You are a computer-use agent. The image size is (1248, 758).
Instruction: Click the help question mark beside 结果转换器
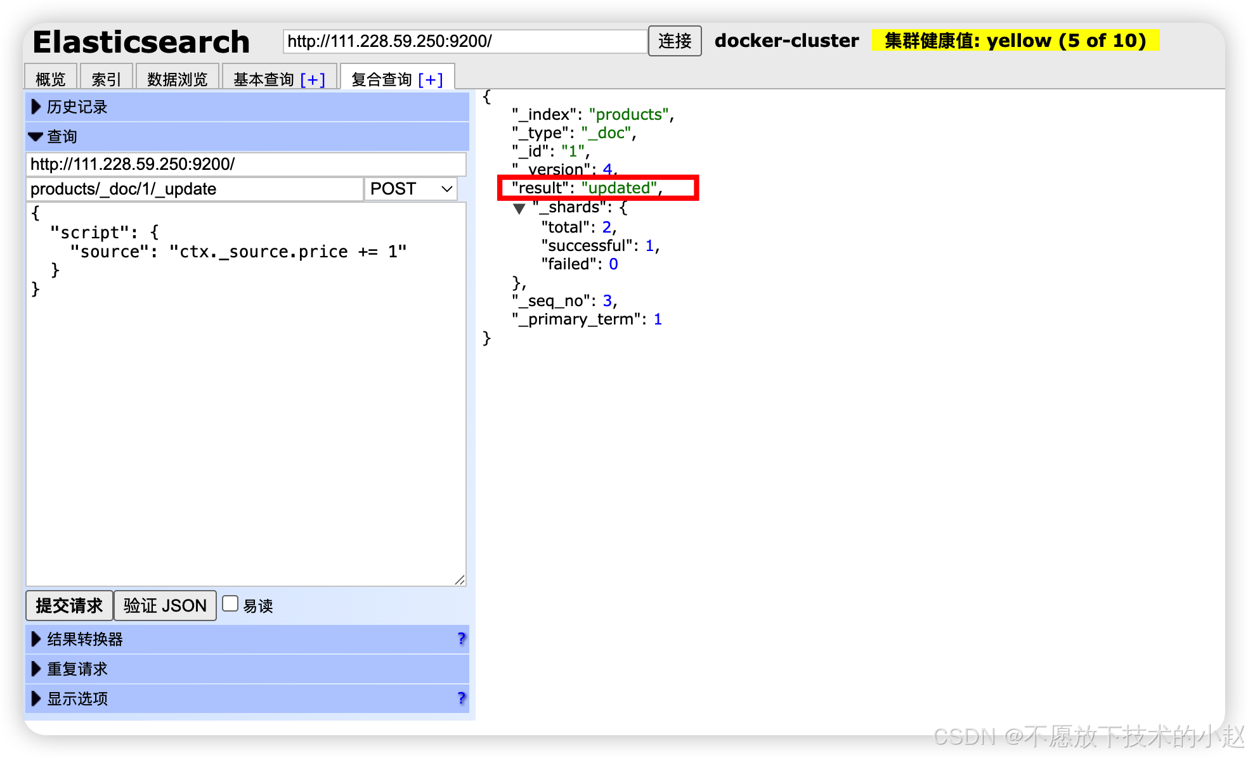(x=461, y=639)
